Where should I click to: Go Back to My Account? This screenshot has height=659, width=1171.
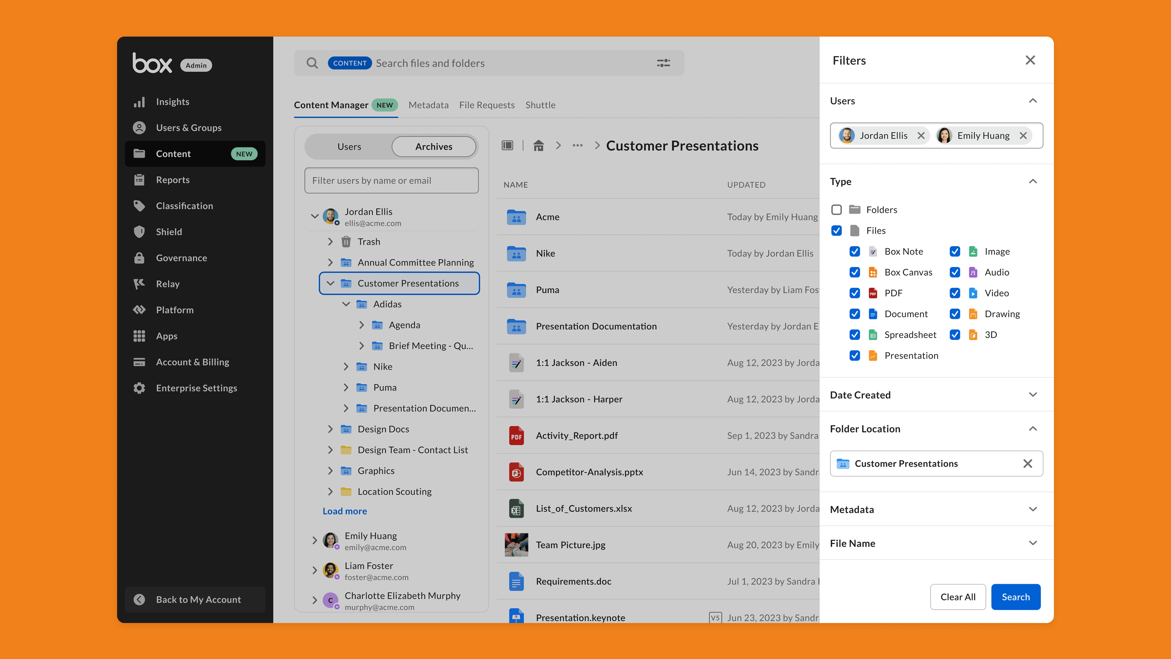[195, 600]
